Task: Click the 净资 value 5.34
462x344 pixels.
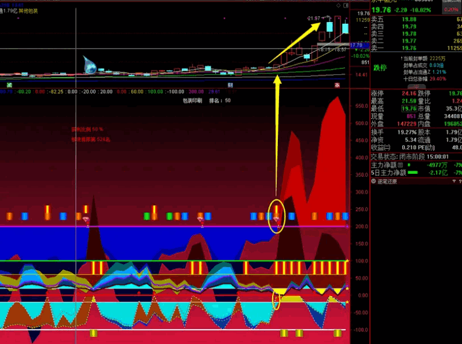Action: point(410,140)
